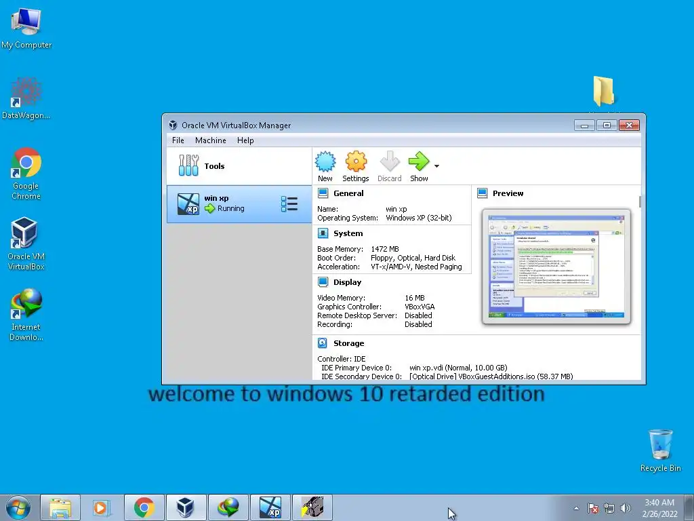This screenshot has height=521, width=694.
Task: Switch to VirtualBox Manager taskbar button
Action: click(186, 507)
